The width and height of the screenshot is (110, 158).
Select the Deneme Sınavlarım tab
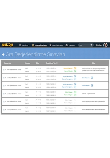pyautogui.click(x=40, y=45)
